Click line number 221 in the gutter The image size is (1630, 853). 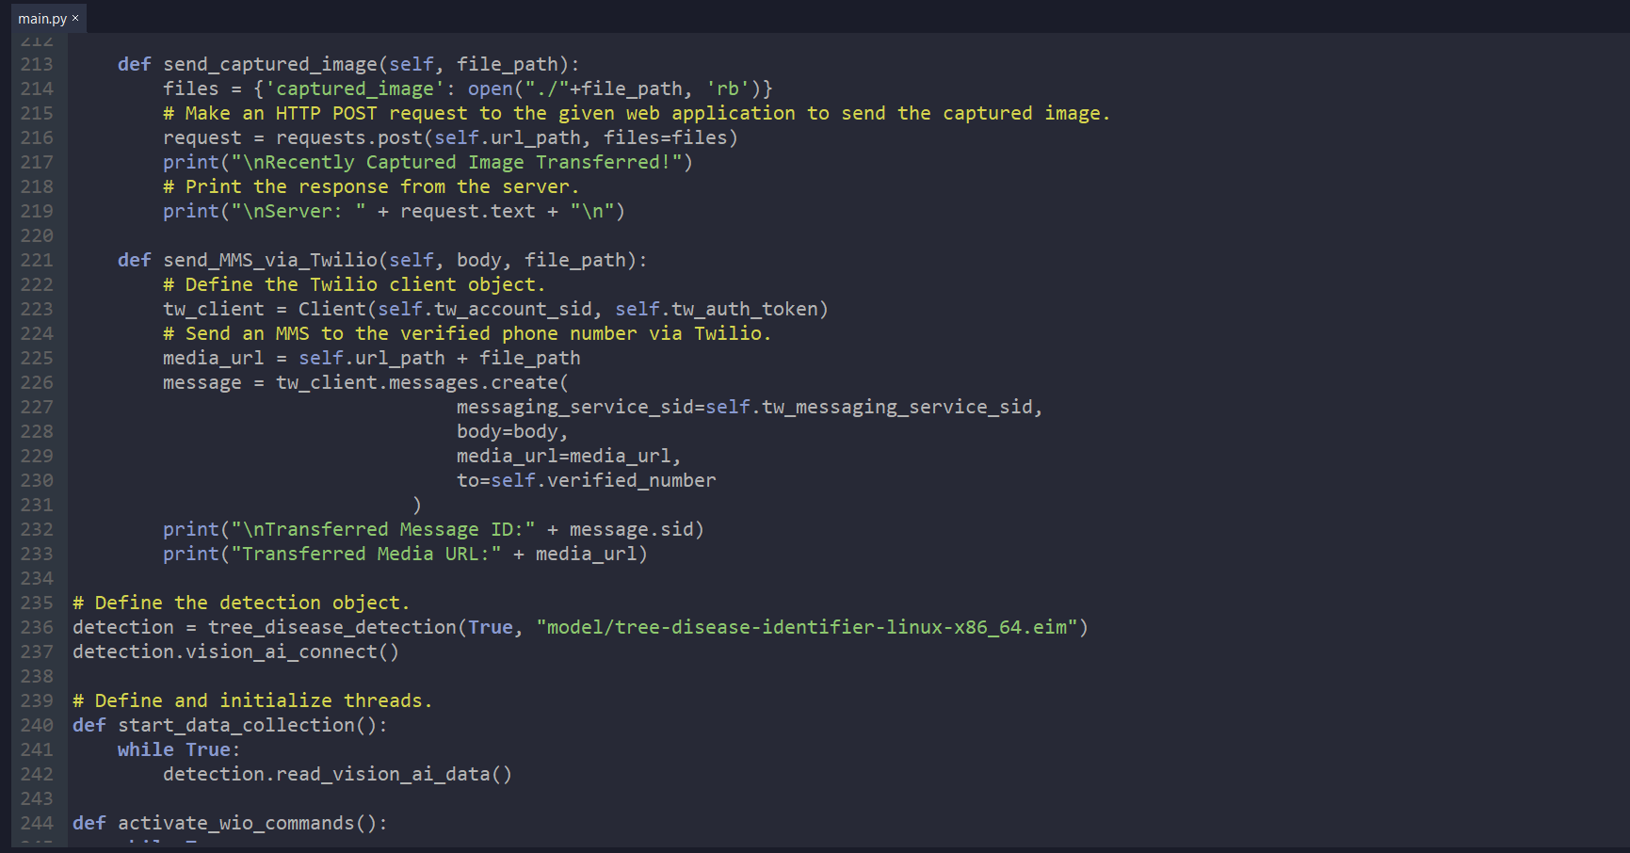(x=37, y=260)
